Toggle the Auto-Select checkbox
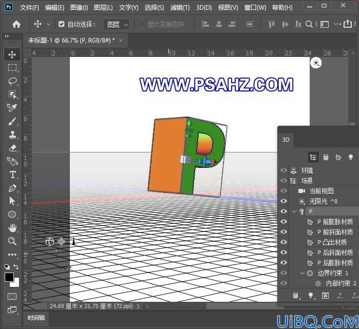The height and width of the screenshot is (329, 359). [61, 24]
